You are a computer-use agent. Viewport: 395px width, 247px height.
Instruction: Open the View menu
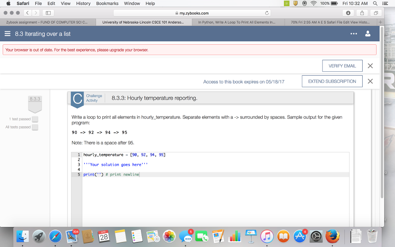point(66,3)
